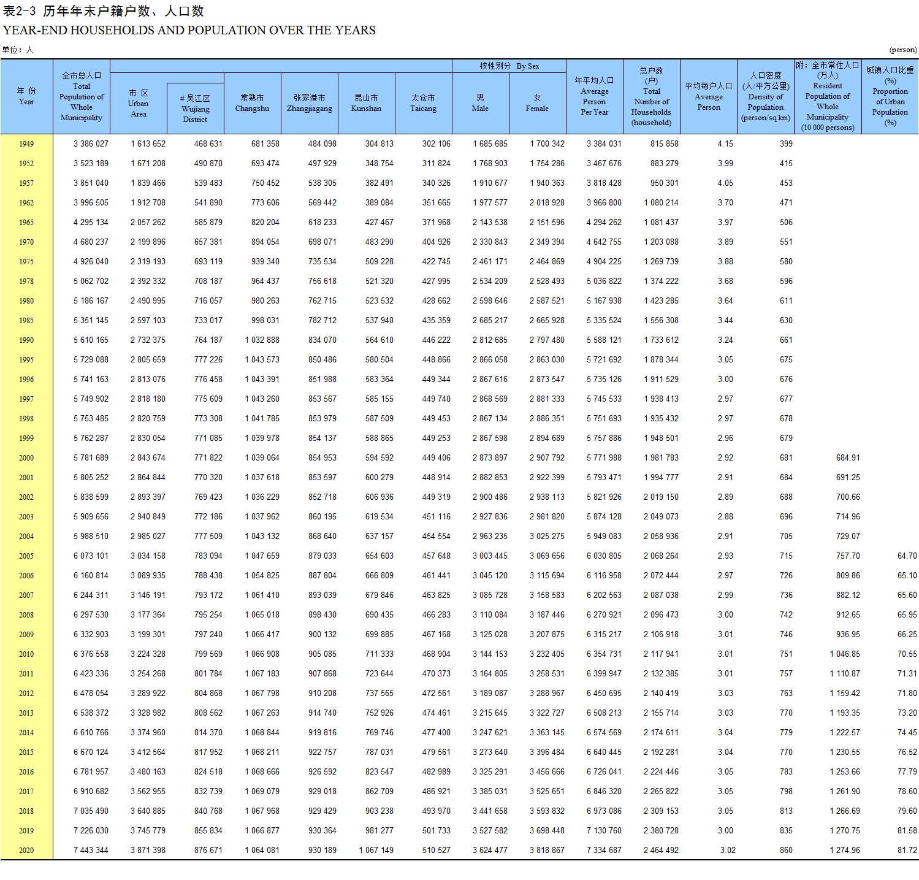Select the Wujiang District column header
The height and width of the screenshot is (880, 919).
click(195, 109)
